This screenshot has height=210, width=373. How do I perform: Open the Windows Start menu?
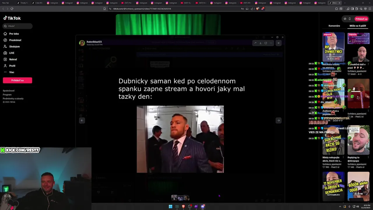tap(170, 206)
